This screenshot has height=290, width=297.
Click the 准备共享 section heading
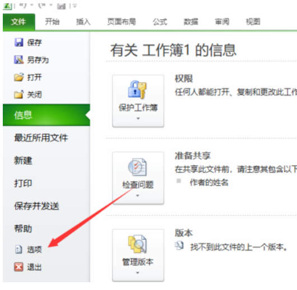(193, 156)
